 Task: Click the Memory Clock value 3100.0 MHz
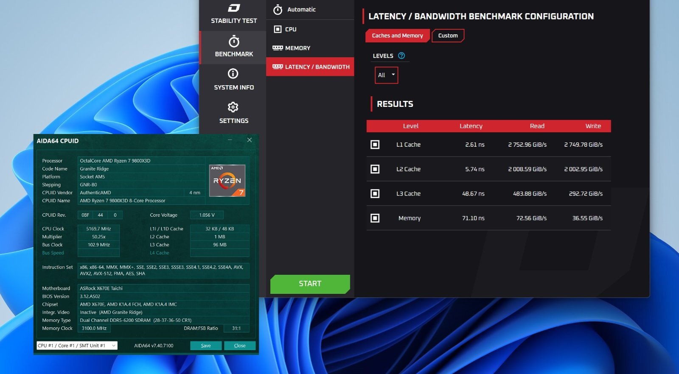(x=94, y=328)
